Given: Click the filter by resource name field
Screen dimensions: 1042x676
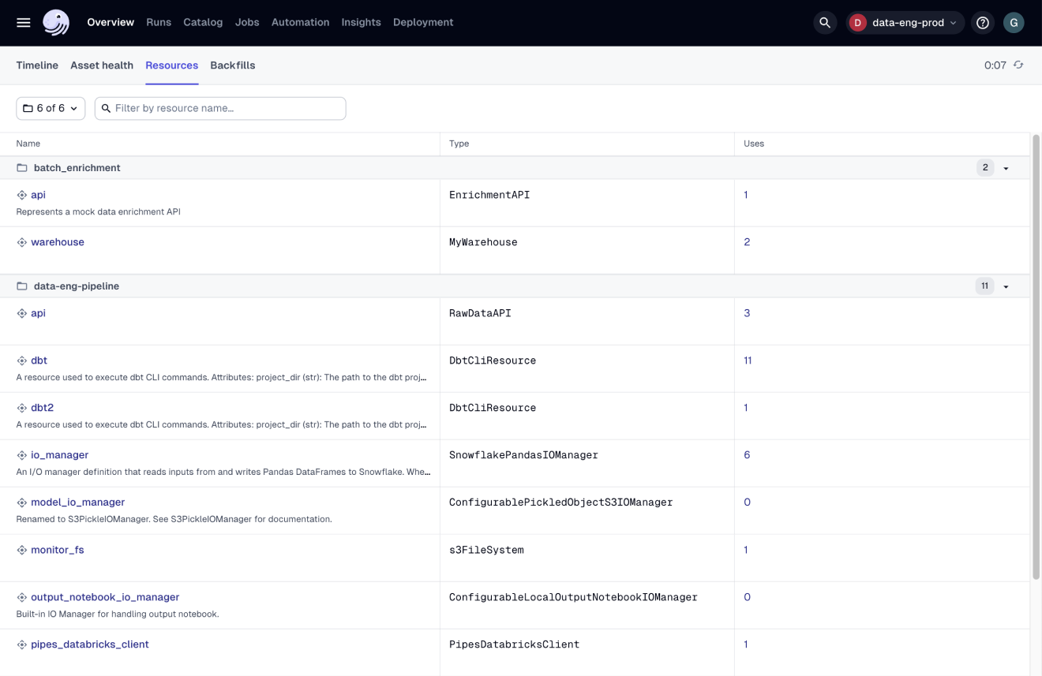Looking at the screenshot, I should (219, 108).
